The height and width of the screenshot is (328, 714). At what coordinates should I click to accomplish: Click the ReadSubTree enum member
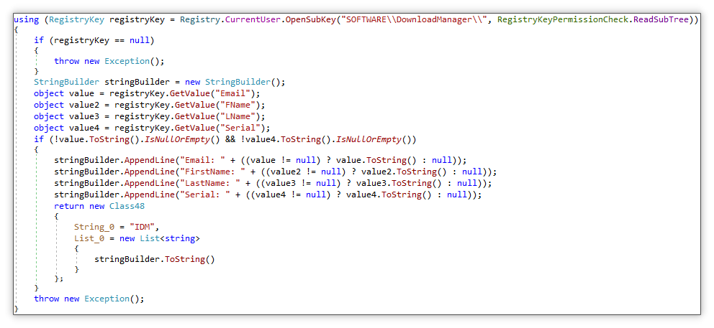[x=661, y=19]
